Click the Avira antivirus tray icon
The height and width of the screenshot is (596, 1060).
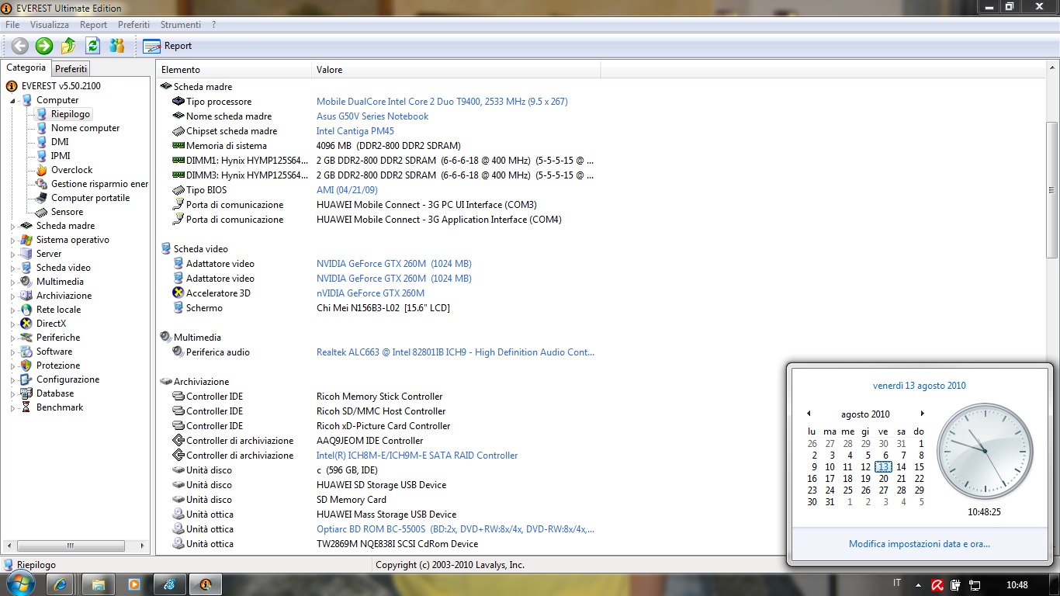point(937,584)
